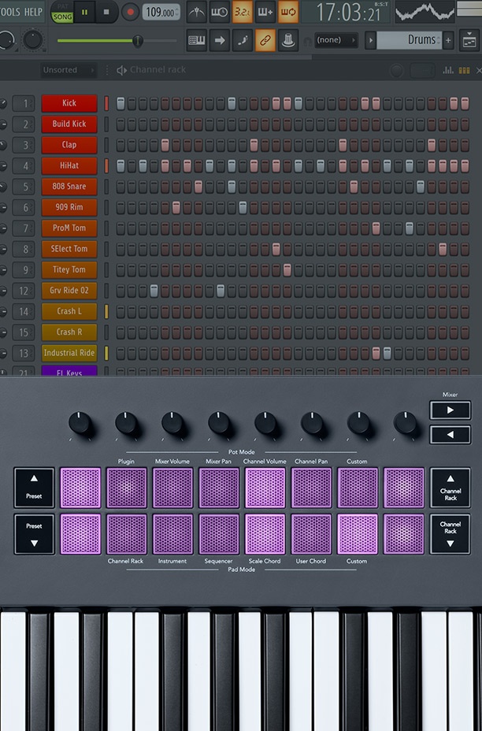Viewport: 482px width, 731px height.
Task: Click the first pot knob on the keyboard
Action: coord(80,422)
